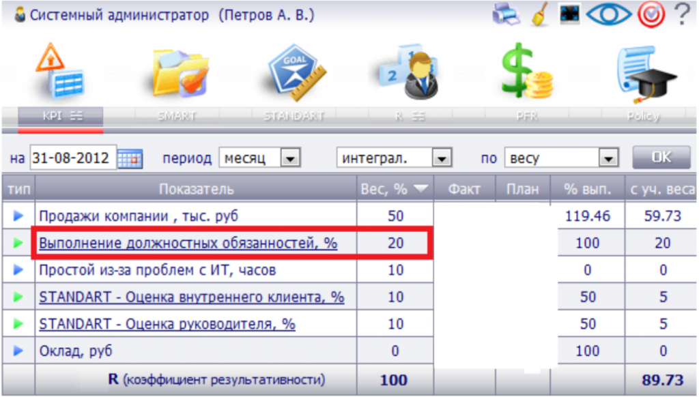
Task: Select text Продажи компании , тыс. руб
Action: (139, 216)
